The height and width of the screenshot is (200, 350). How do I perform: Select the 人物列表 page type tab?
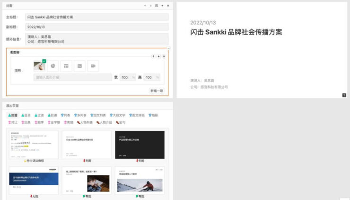[x=85, y=122]
